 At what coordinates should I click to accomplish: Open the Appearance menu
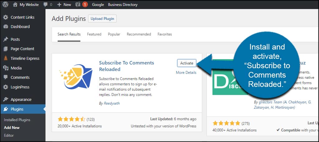(21, 100)
